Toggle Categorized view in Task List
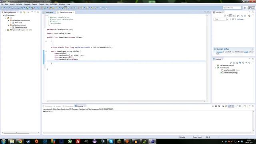The image size is (256, 144). 231,16
